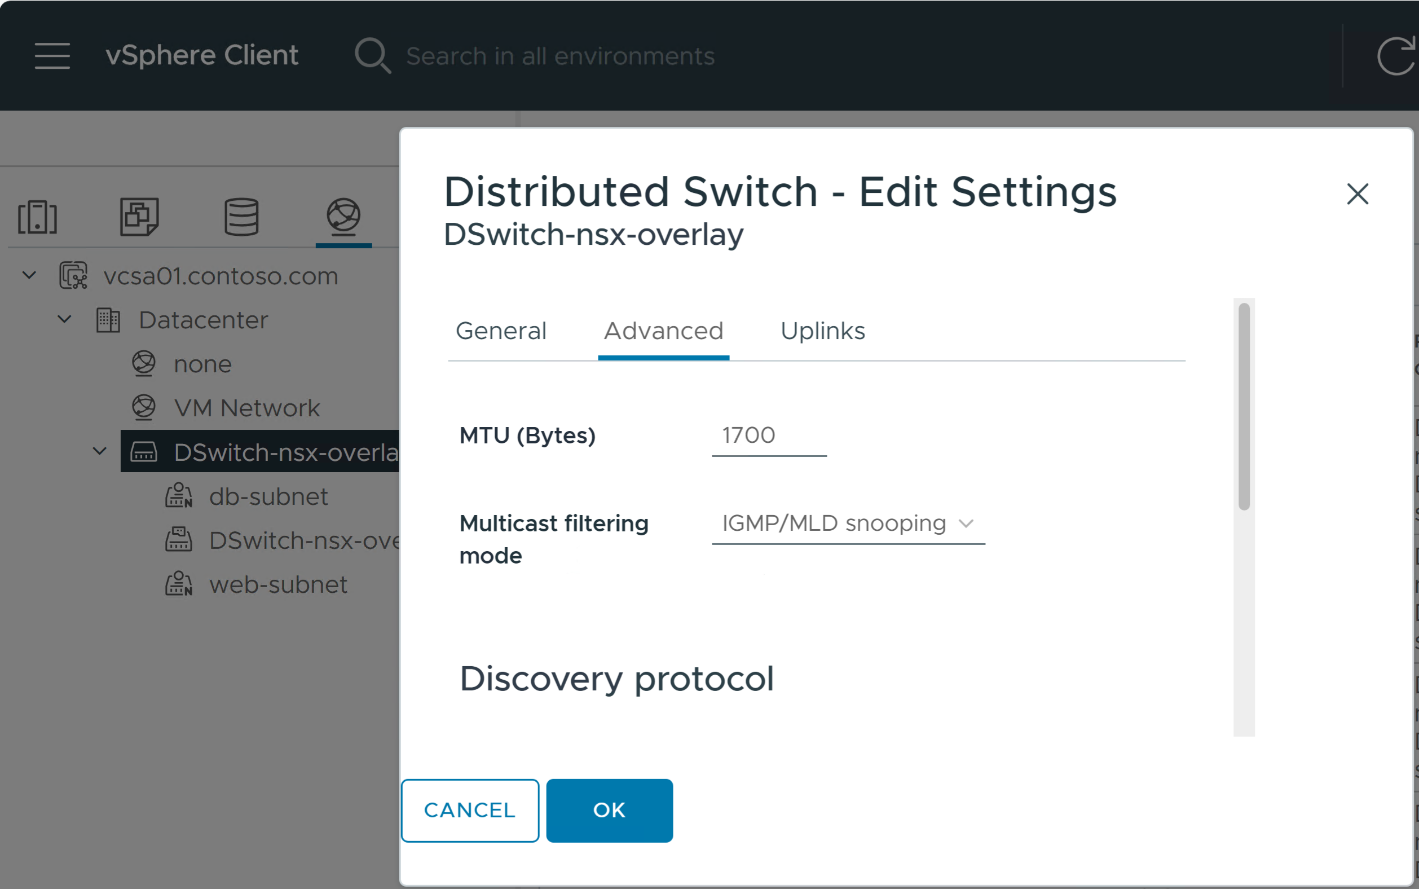
Task: Open the hamburger navigation menu
Action: tap(52, 56)
